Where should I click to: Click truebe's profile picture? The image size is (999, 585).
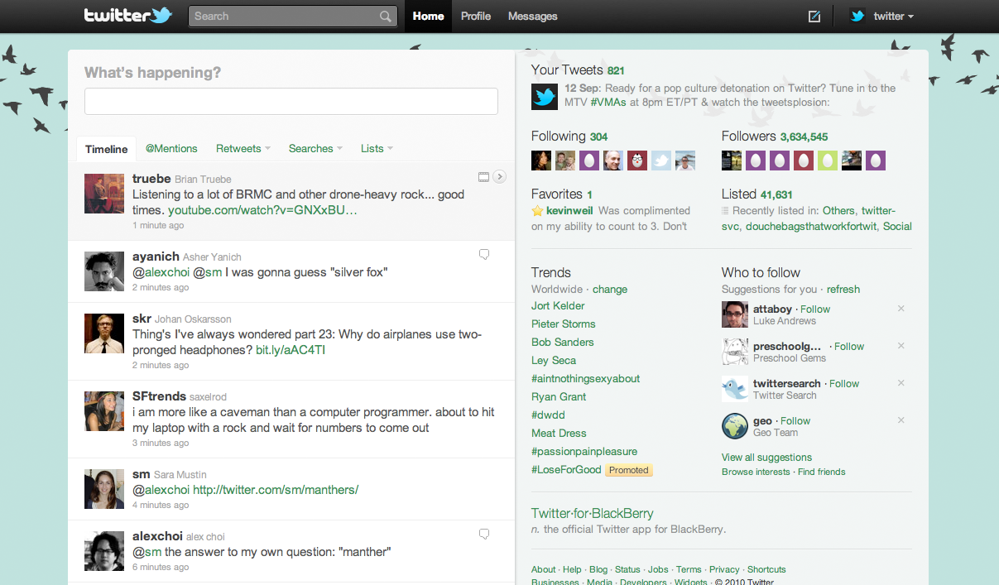(104, 194)
